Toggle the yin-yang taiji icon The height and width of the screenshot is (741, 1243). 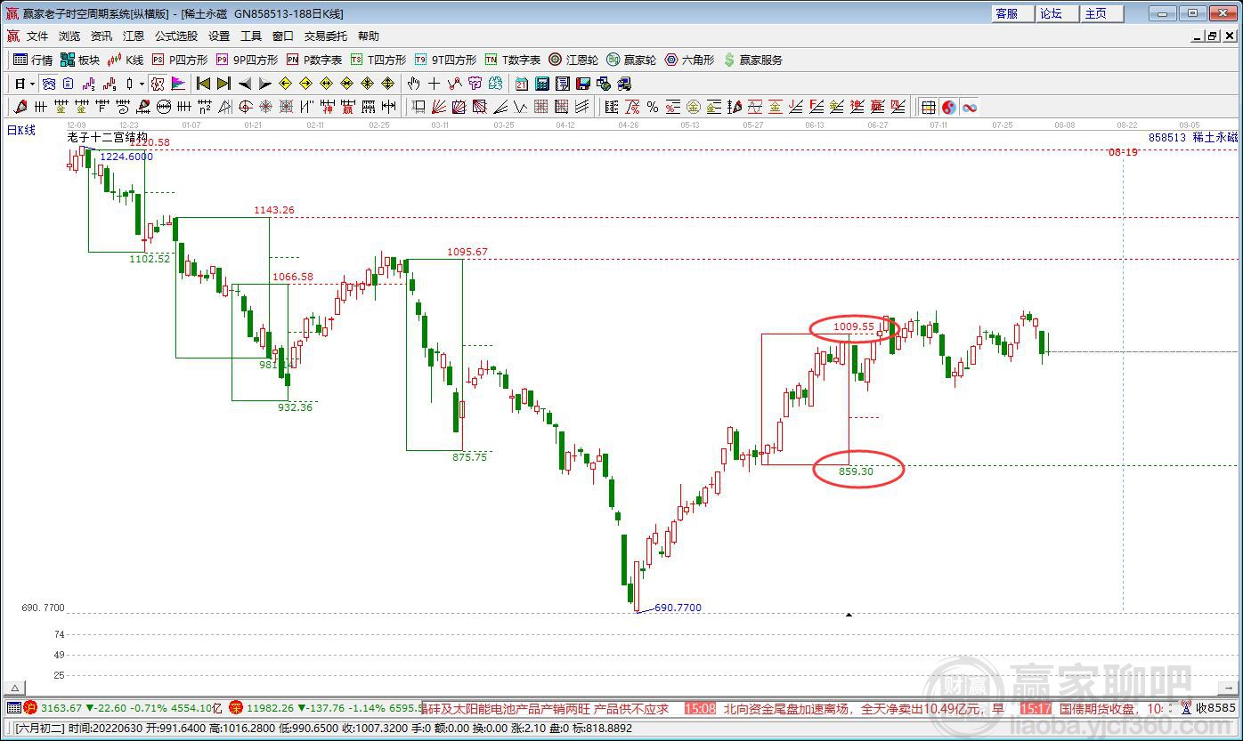point(949,107)
